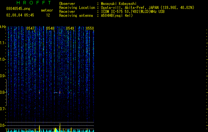This screenshot has width=208, height=132.
Task: Click the tallest yellow peak in the power graph
Action: coord(60,127)
